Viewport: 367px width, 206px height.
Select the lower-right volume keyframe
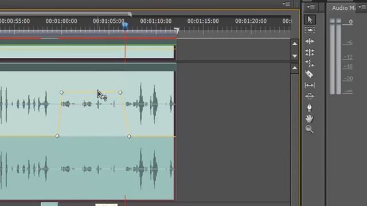130,136
